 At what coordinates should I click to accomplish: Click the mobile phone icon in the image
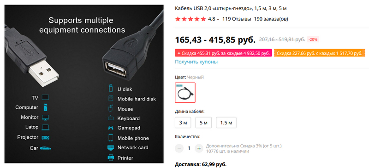coord(111,138)
